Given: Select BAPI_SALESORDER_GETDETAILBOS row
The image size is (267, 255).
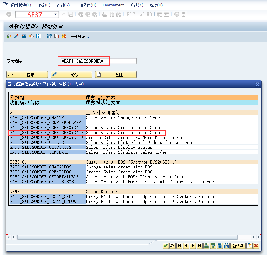Looking at the screenshot, I should point(134,177).
